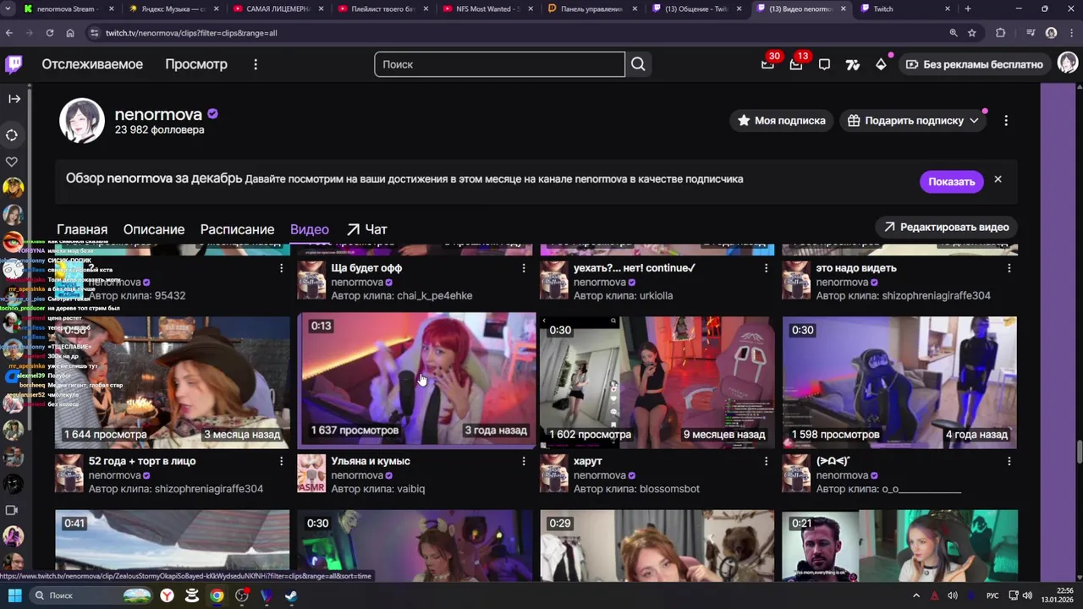Click the camera icon in left sidebar
The image size is (1083, 609).
pyautogui.click(x=12, y=510)
